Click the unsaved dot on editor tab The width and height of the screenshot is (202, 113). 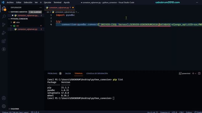point(73,8)
